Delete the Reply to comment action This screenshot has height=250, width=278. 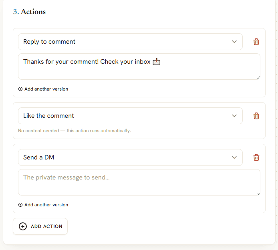pyautogui.click(x=256, y=42)
